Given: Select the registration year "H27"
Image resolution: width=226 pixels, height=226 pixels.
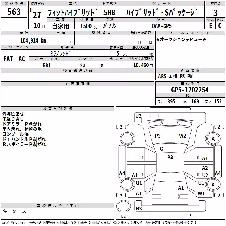Looking at the screenshot, I should [x=36, y=13].
